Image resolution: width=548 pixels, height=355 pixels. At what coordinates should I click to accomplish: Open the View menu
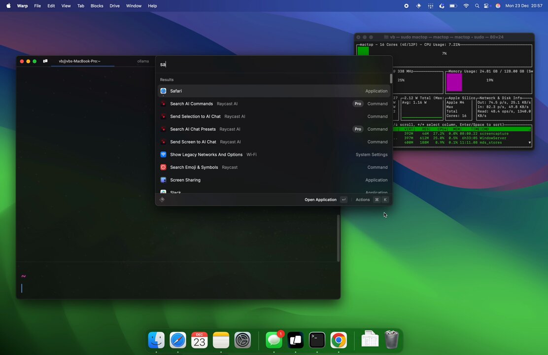point(66,6)
